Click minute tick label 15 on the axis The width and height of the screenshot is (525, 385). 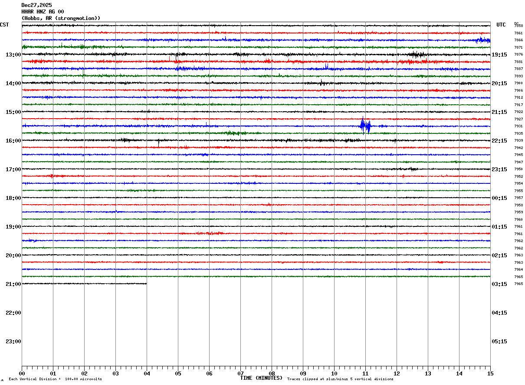490,374
